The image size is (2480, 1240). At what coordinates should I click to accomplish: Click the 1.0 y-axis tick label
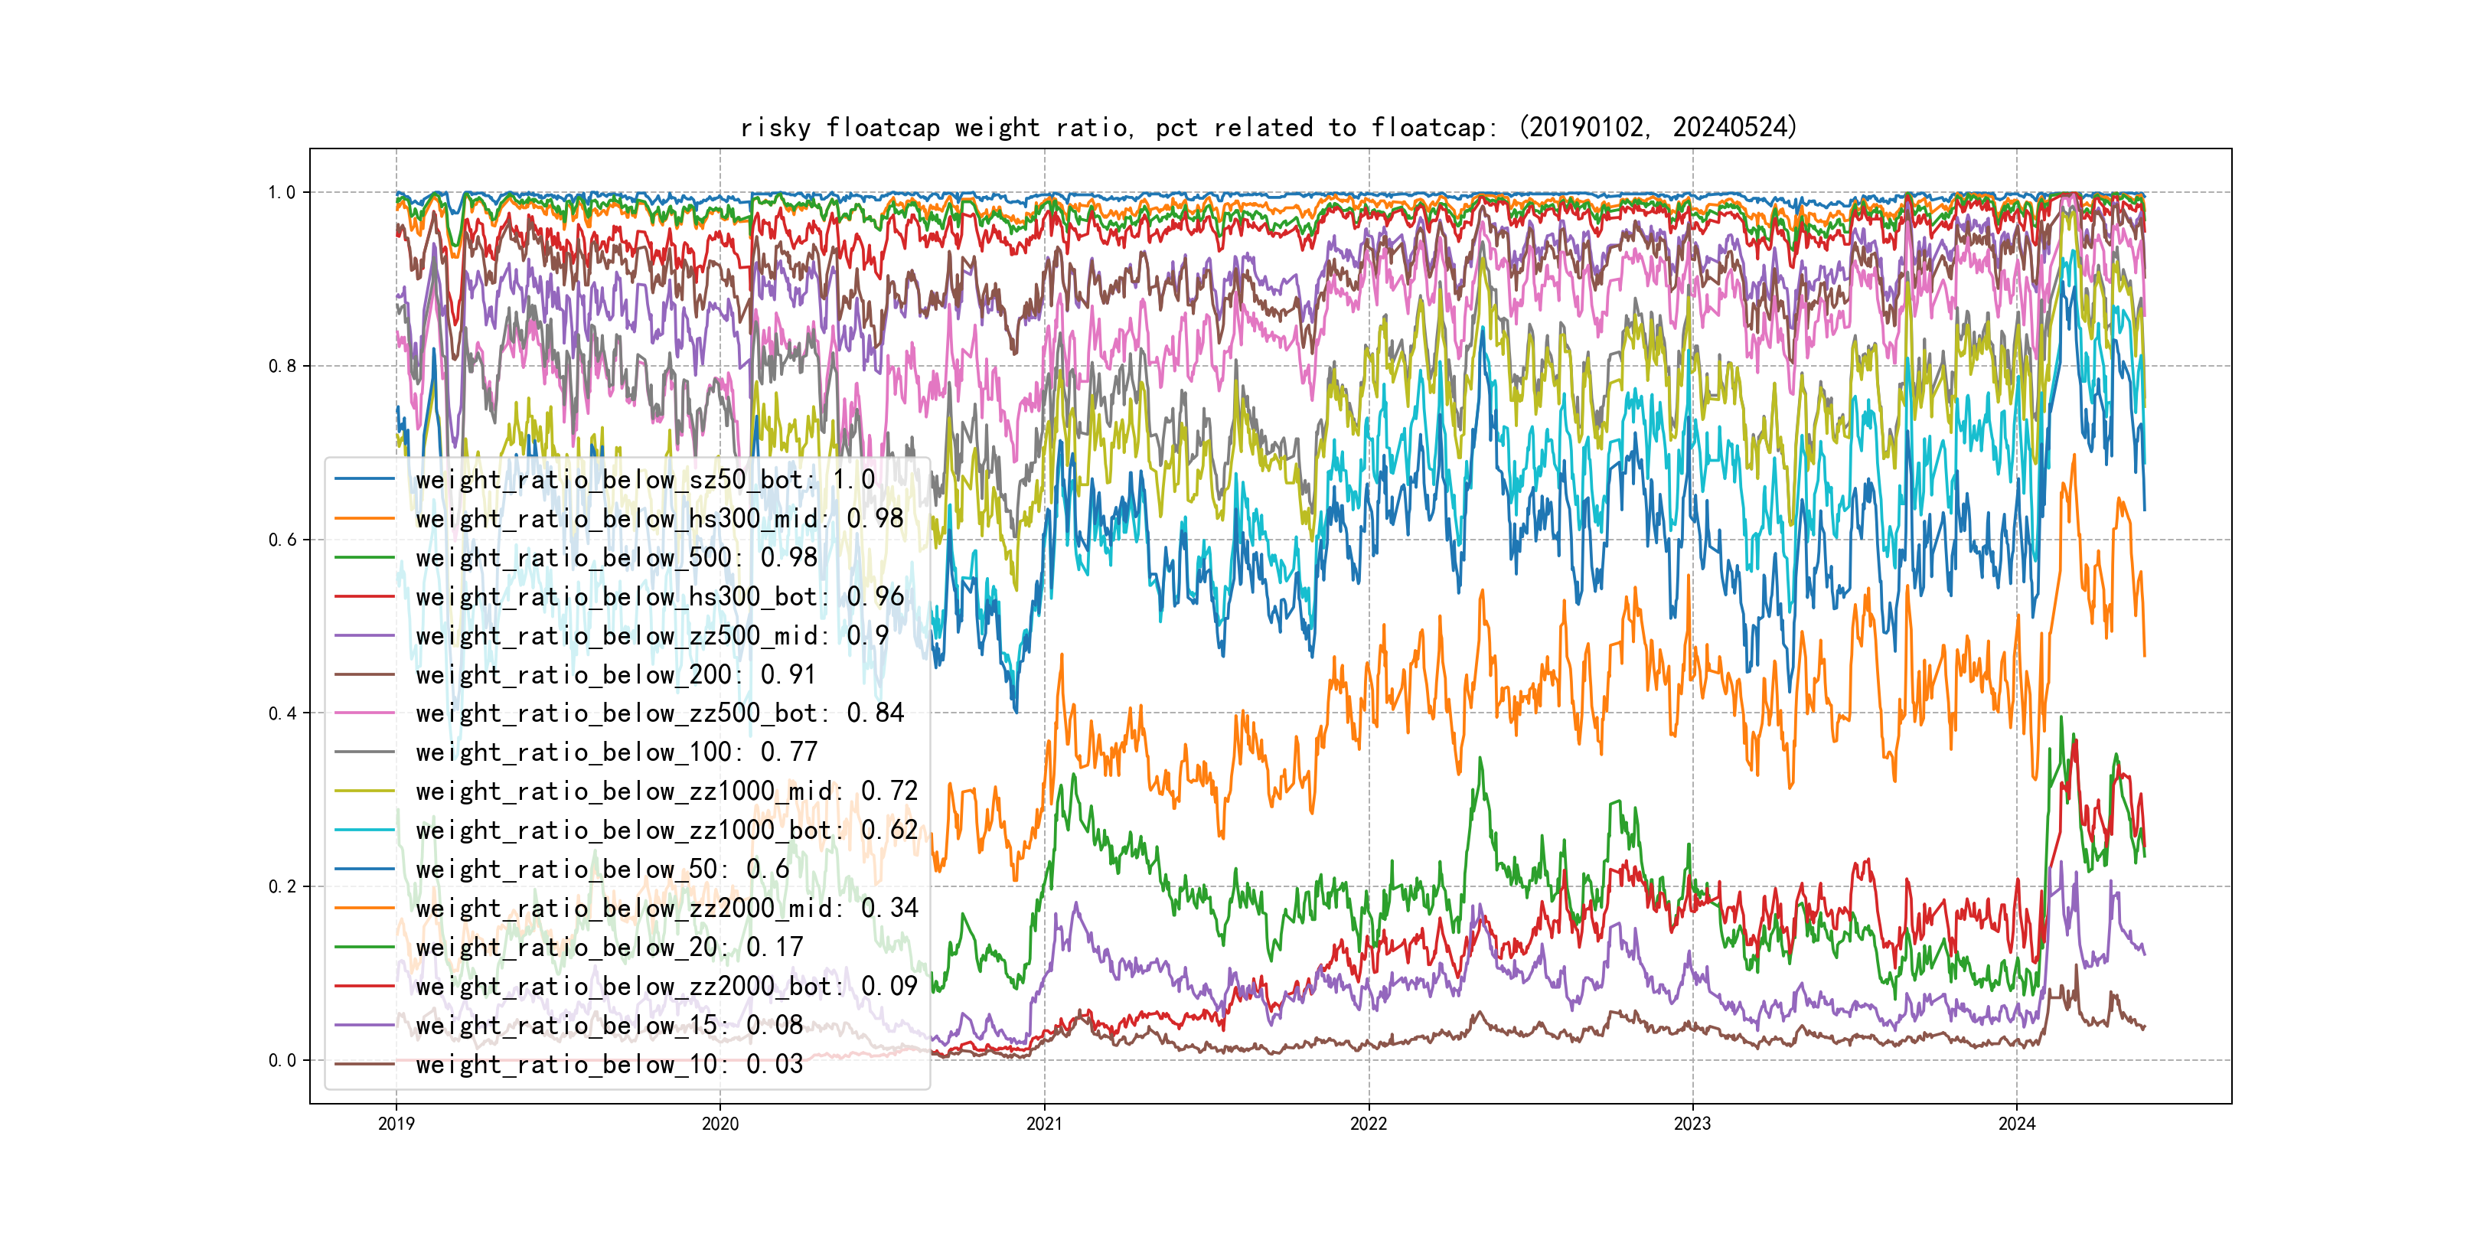point(282,193)
